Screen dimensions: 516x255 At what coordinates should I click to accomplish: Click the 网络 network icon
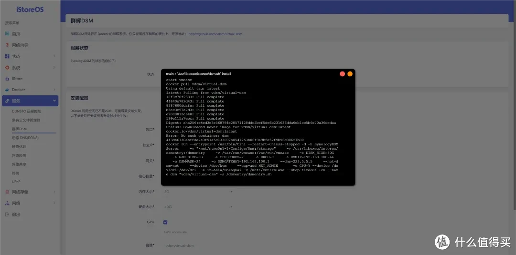pos(7,203)
